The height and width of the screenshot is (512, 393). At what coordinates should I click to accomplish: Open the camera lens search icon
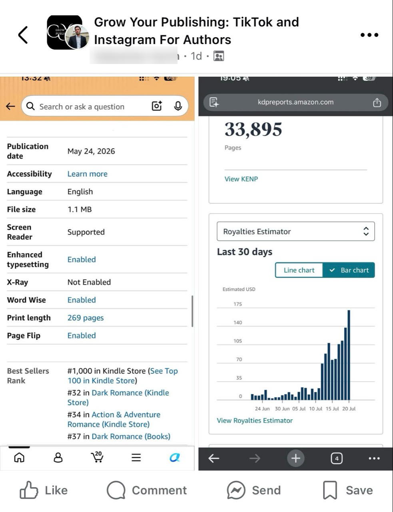pos(157,106)
